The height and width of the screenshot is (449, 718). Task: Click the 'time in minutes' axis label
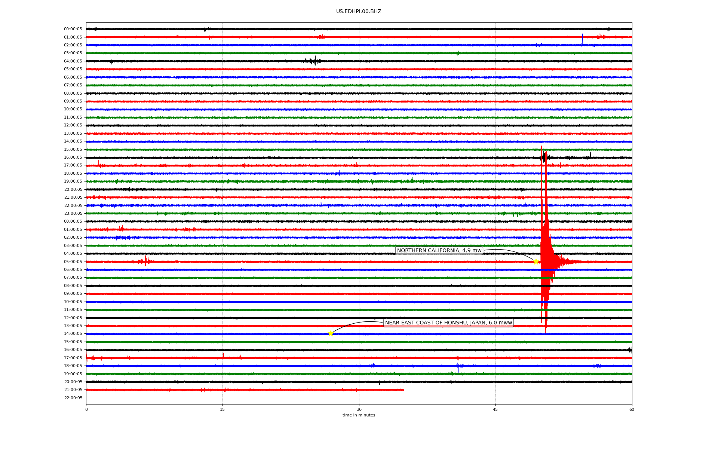click(x=358, y=415)
